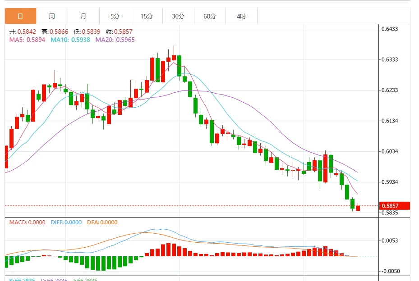Click the last red candlestick on the chart

coord(358,208)
